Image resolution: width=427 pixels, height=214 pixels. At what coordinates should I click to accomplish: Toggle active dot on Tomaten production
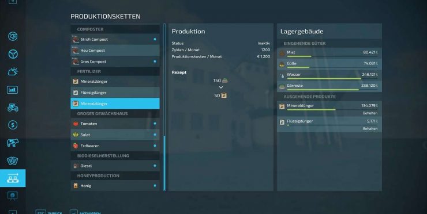155,124
